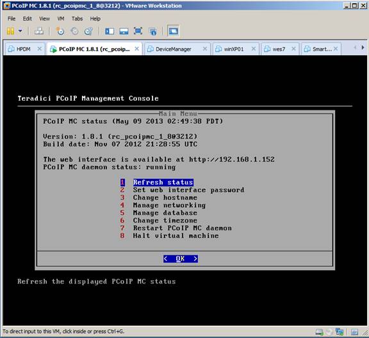Screen dimensions: 369x338
Task: Select Manage networking menu entry
Action: pos(169,205)
